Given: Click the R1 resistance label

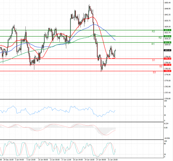Looking at the screenshot, I should click(x=153, y=44).
